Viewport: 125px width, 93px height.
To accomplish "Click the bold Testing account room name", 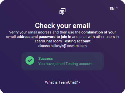I will click(x=77, y=41).
